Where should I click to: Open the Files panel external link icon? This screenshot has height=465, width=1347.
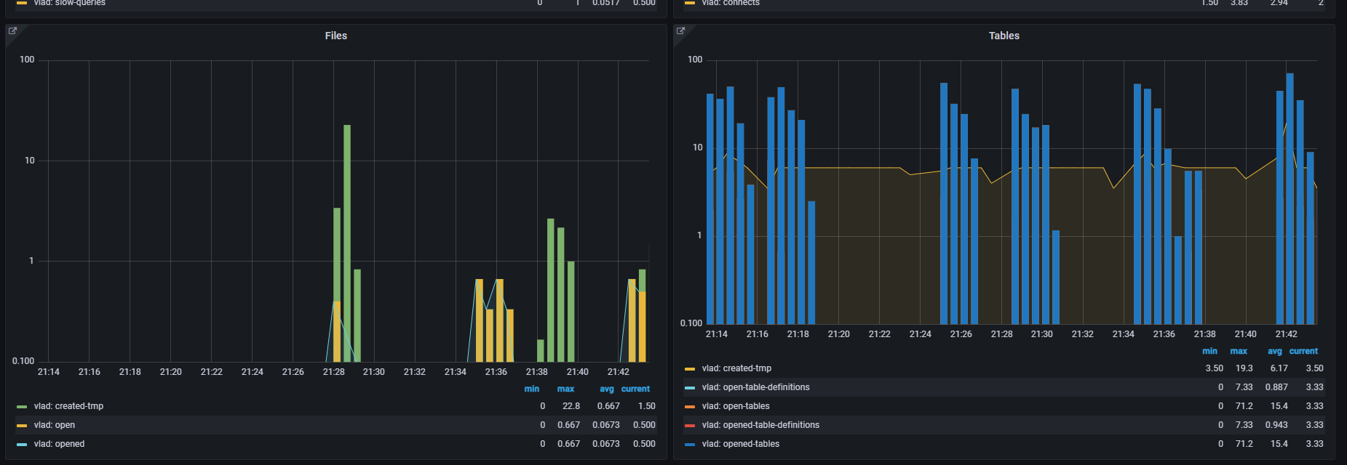point(12,31)
